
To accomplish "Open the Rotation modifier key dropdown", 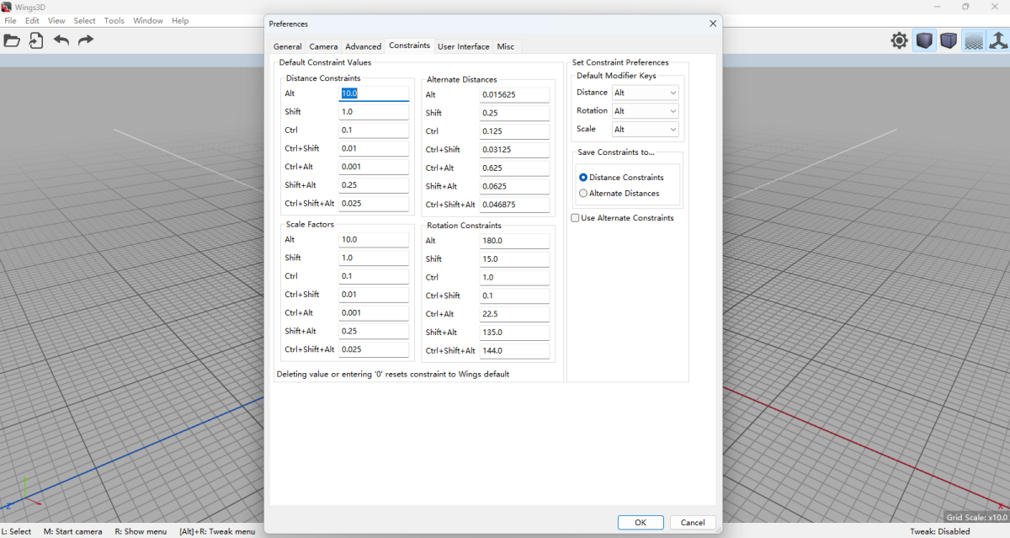I will point(645,111).
